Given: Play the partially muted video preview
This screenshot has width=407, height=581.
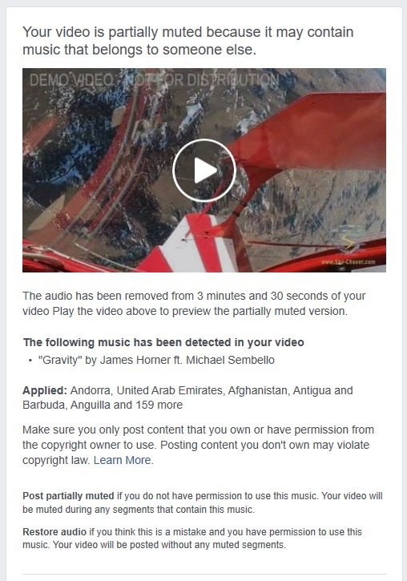Looking at the screenshot, I should click(x=204, y=171).
